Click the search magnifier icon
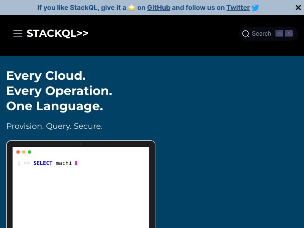 245,34
